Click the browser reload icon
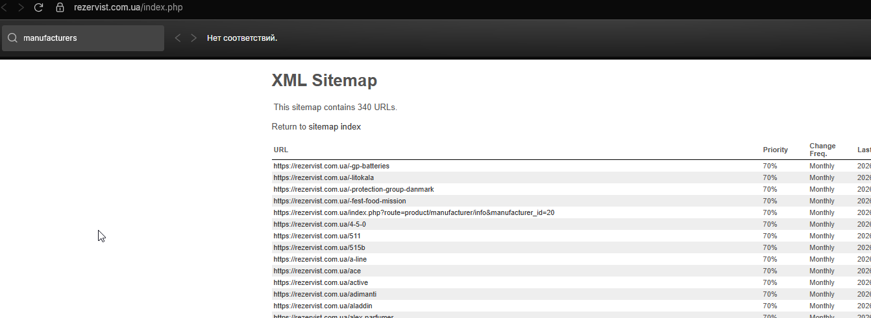This screenshot has width=871, height=318. [38, 8]
